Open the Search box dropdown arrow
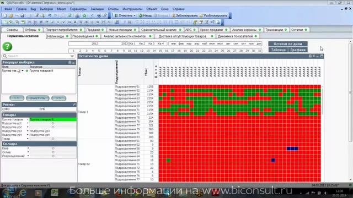The image size is (353, 198). tap(72, 56)
